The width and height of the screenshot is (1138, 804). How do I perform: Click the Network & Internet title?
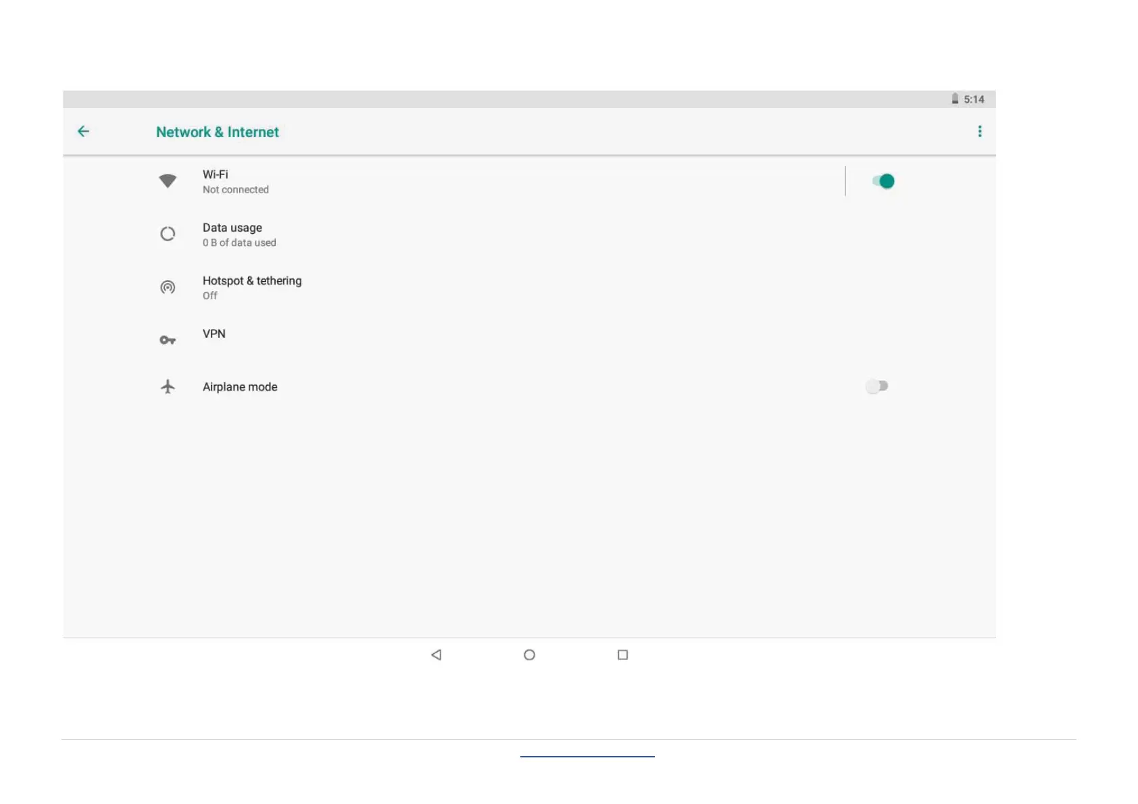(x=217, y=132)
